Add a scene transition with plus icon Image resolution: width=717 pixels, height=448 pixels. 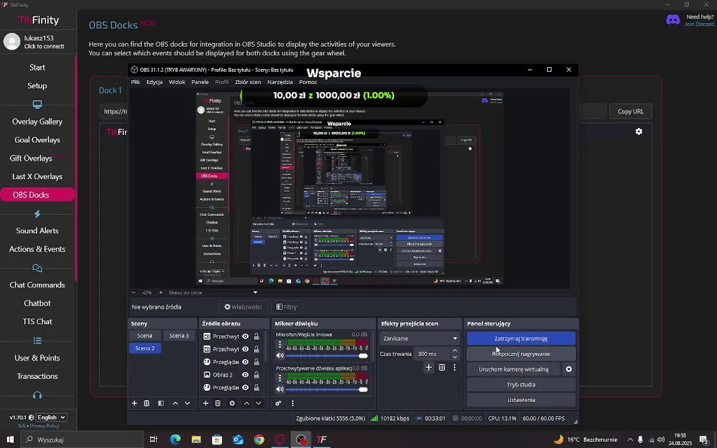pos(428,368)
